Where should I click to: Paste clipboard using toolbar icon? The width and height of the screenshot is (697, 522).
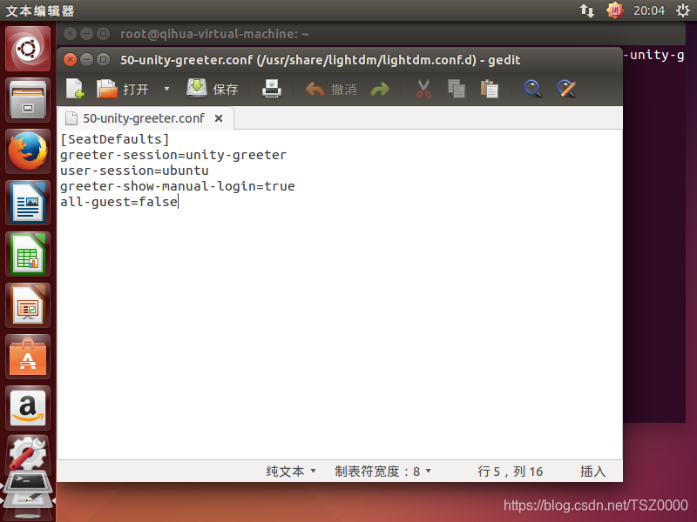[x=489, y=89]
